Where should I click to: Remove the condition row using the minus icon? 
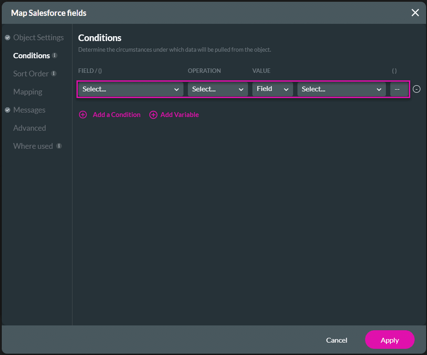tap(416, 89)
